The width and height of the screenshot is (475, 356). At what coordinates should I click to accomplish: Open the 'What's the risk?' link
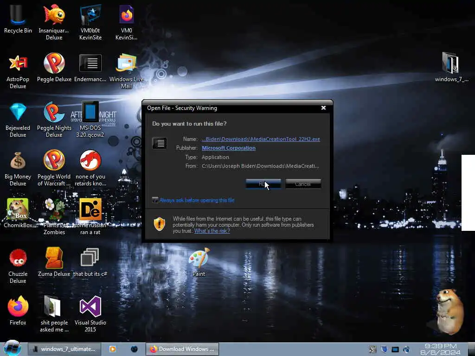point(212,231)
